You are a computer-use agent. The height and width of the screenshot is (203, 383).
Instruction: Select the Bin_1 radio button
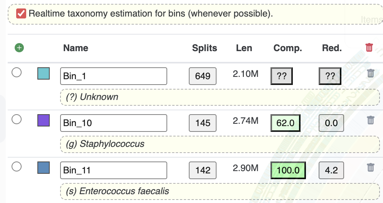click(17, 73)
